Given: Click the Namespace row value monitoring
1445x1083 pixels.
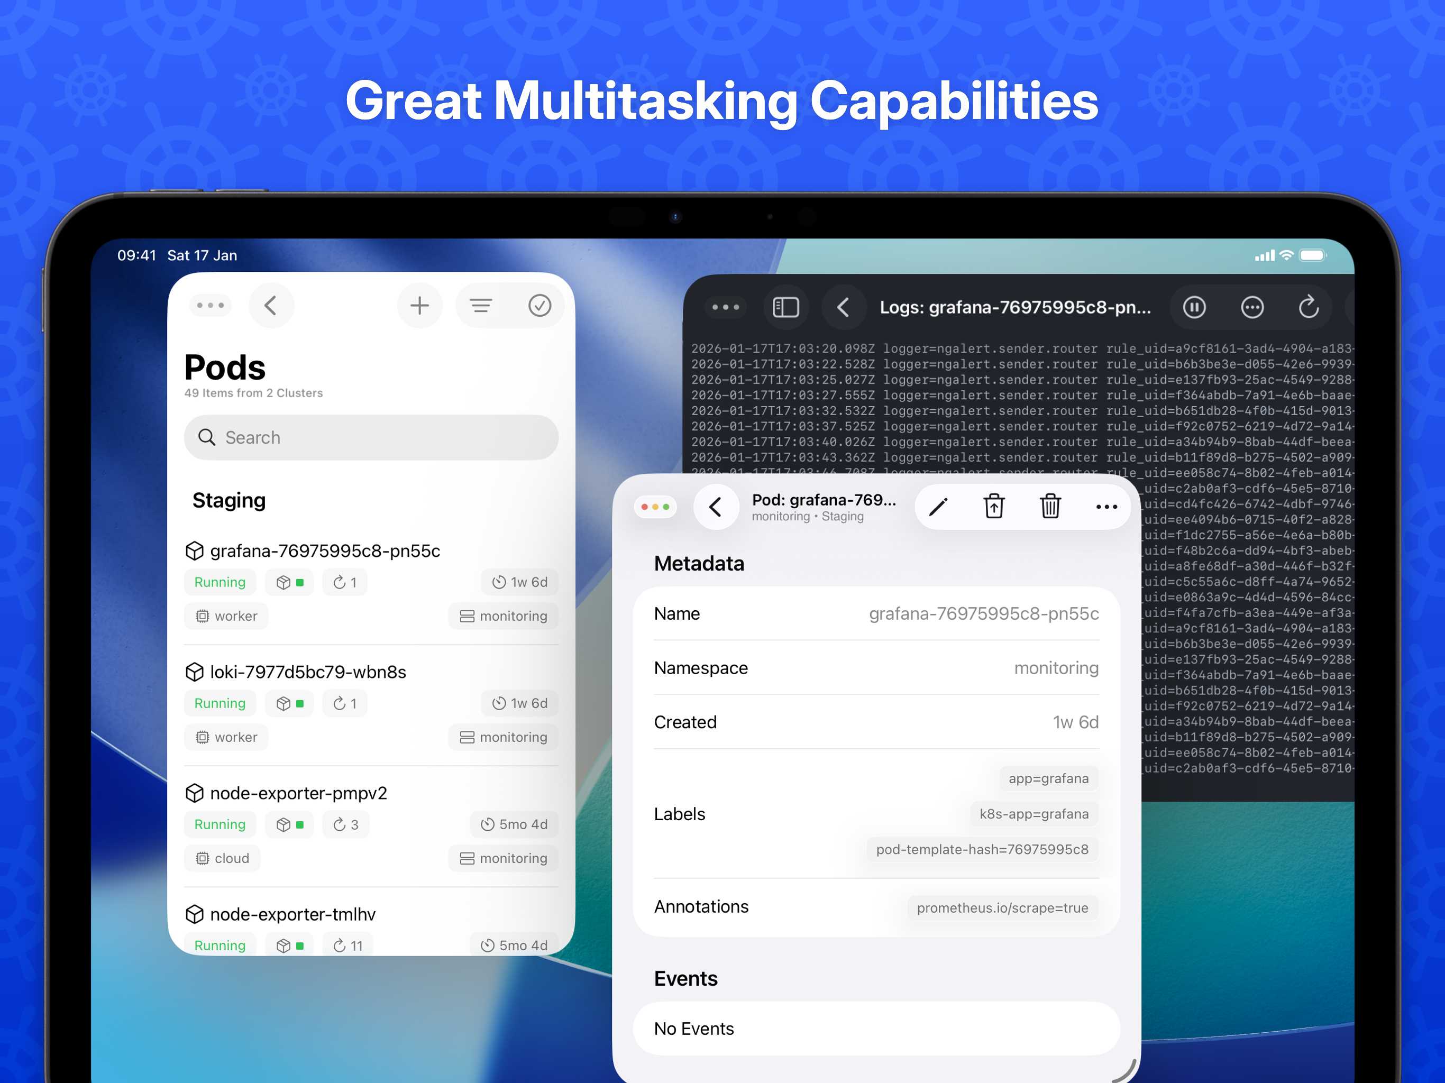Looking at the screenshot, I should click(x=1056, y=668).
